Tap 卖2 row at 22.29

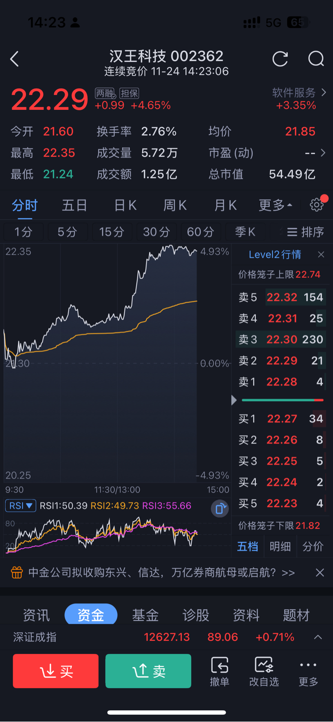281,361
